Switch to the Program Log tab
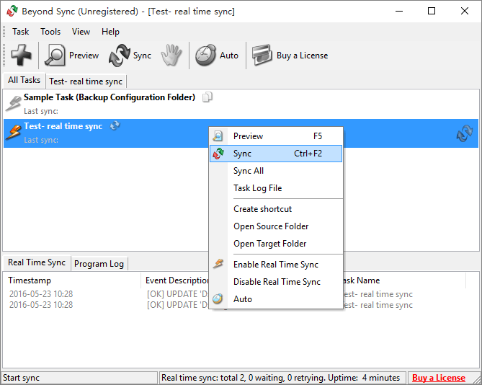Image resolution: width=482 pixels, height=385 pixels. (99, 264)
